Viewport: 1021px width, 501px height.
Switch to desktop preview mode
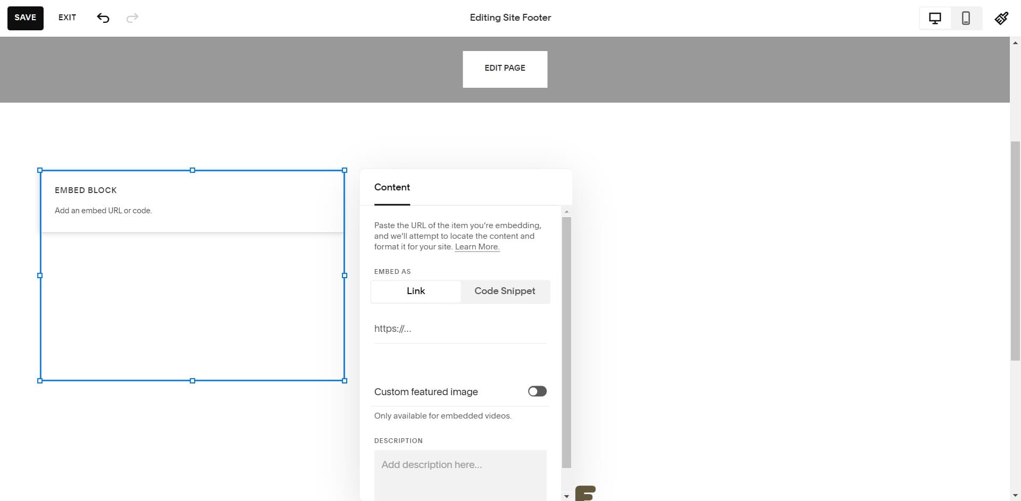tap(934, 18)
